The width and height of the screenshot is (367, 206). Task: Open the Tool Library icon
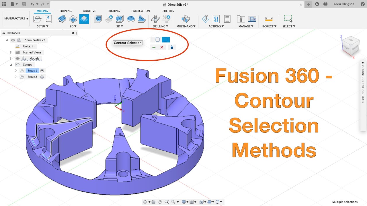point(241,19)
